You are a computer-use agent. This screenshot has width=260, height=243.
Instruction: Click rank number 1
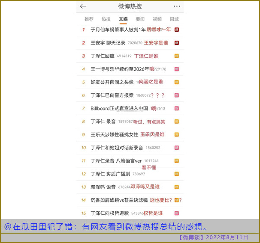[83, 30]
